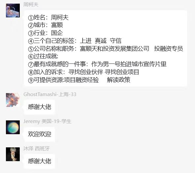The image size is (195, 173).
Task: Click GhostTamashi's 感谢大佬 message bubble
Action: point(40,107)
